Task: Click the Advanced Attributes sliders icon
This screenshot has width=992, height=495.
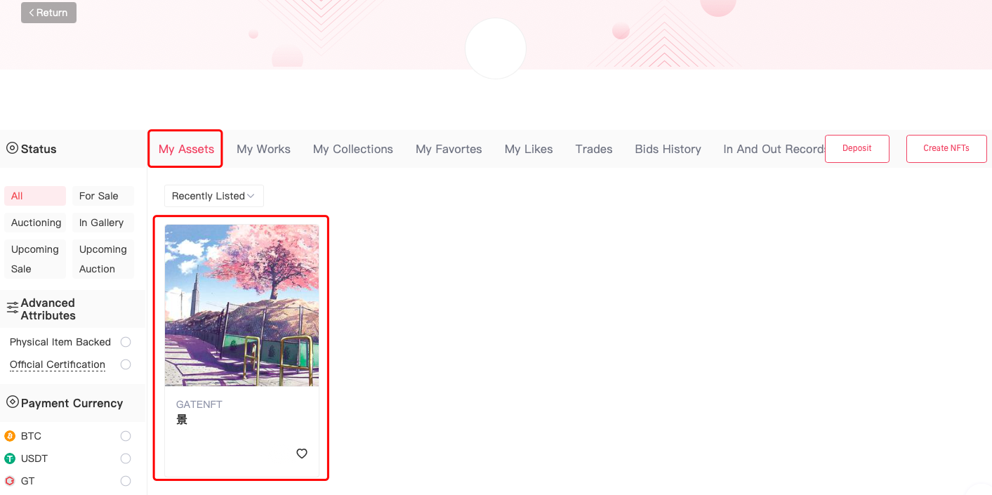Action: pos(13,308)
